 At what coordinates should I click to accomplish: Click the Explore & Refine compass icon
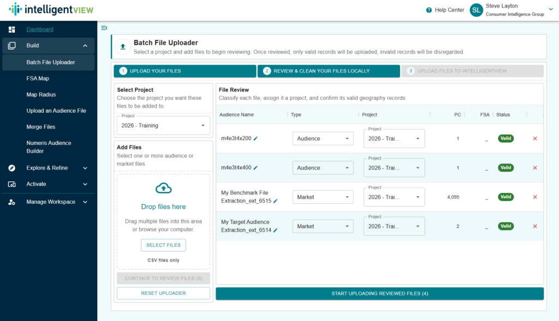tap(12, 168)
